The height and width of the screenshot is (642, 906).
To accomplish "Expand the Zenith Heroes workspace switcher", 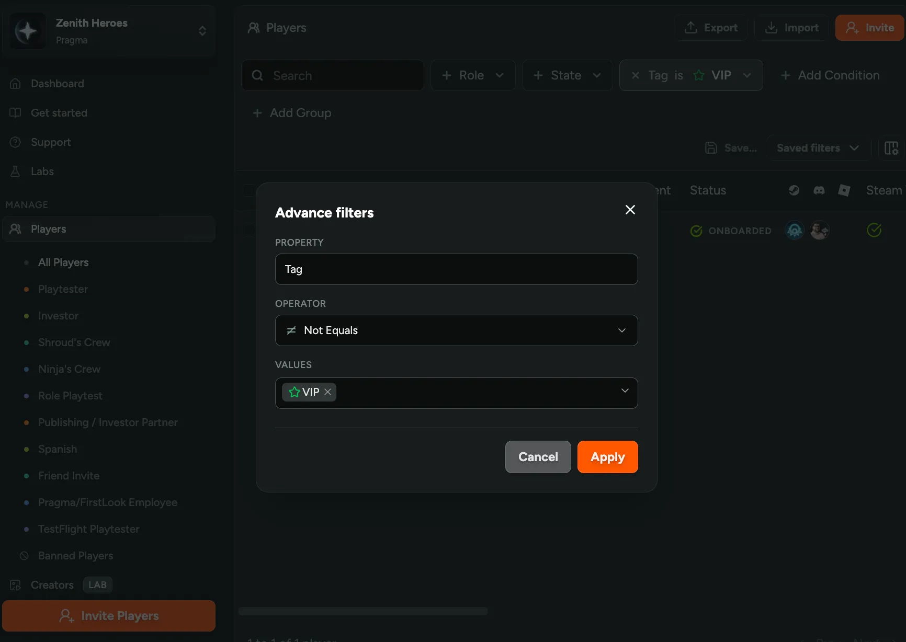I will pyautogui.click(x=202, y=31).
